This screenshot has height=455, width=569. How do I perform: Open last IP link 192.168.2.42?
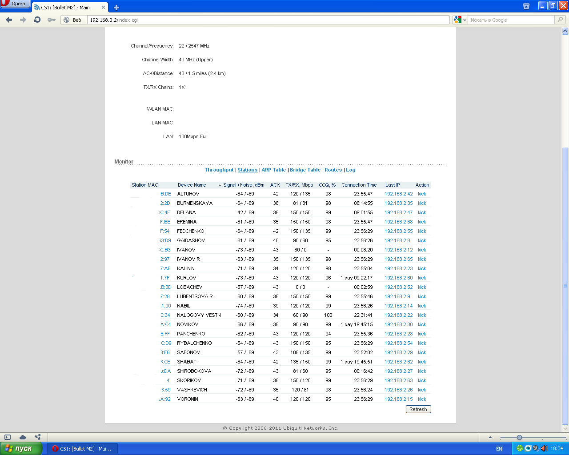tap(399, 194)
